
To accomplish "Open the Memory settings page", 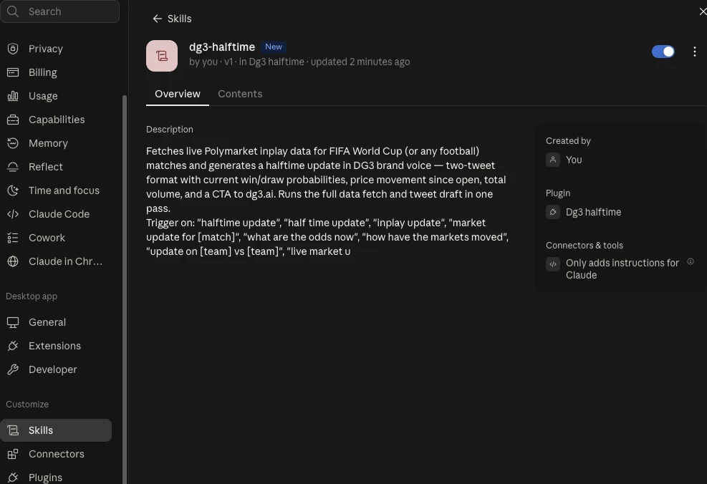I will 56,143.
